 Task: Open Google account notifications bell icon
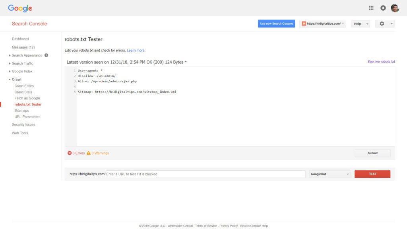pos(383,8)
